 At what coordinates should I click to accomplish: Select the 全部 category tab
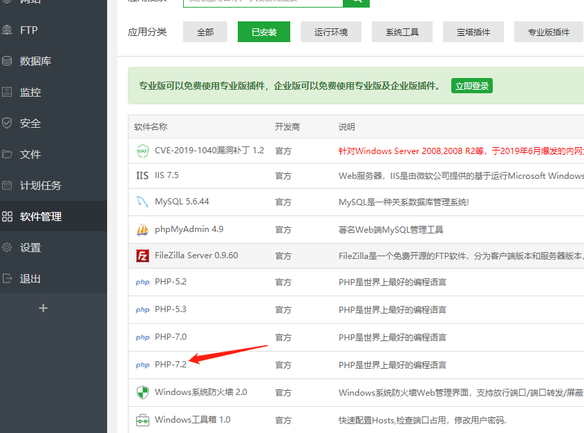[x=205, y=32]
